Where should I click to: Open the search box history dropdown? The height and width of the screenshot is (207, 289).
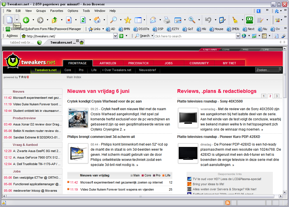(238, 36)
